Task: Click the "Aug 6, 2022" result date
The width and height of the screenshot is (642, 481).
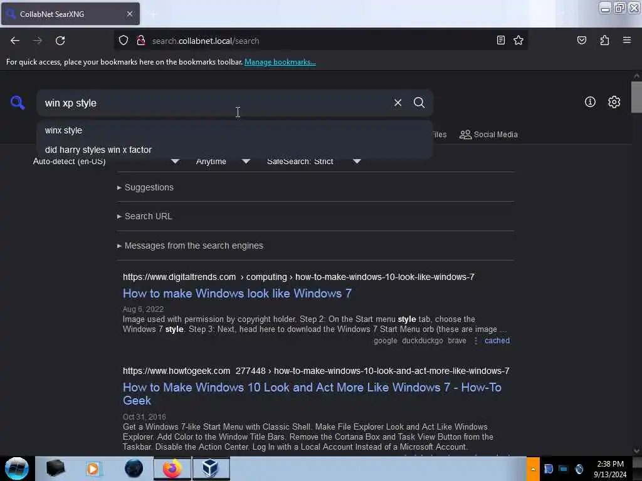Action: pyautogui.click(x=143, y=309)
